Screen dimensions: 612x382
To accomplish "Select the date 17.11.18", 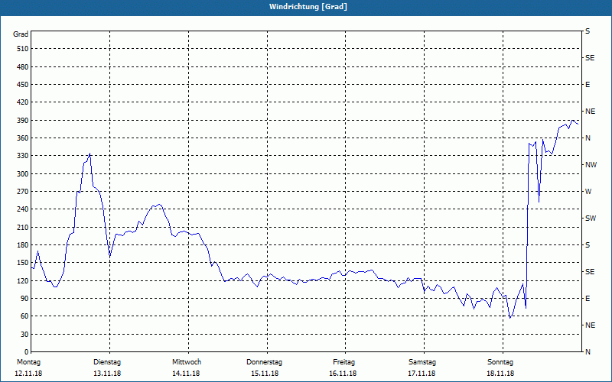I will pos(422,374).
